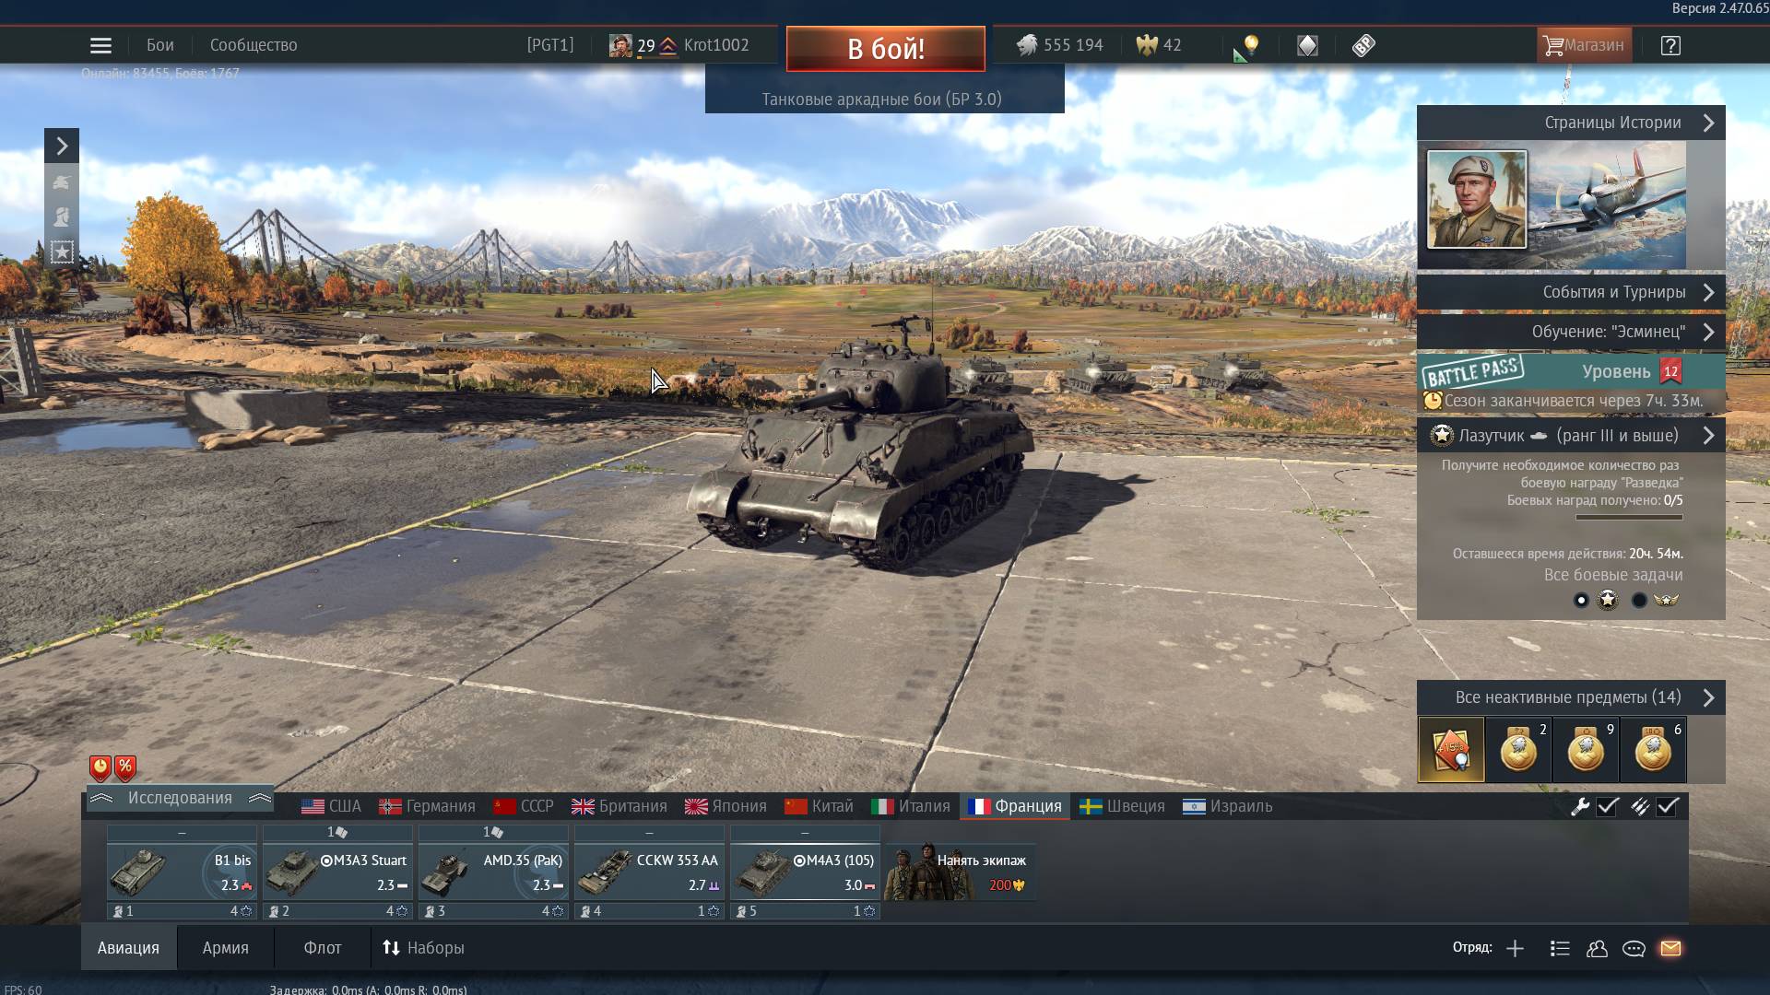Open game mode selector Танковые аркадные бои
1770x995 pixels.
(x=883, y=99)
